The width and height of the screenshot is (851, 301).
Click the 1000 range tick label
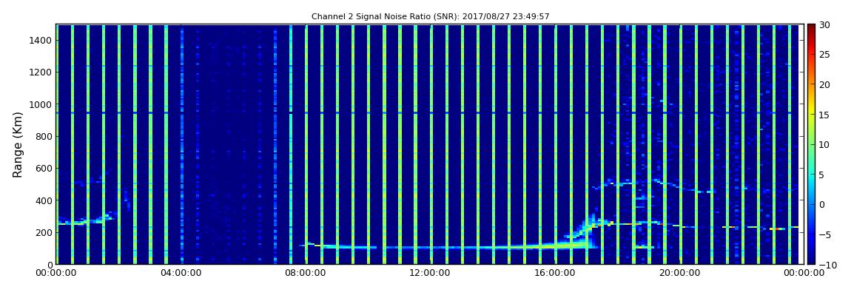[41, 104]
